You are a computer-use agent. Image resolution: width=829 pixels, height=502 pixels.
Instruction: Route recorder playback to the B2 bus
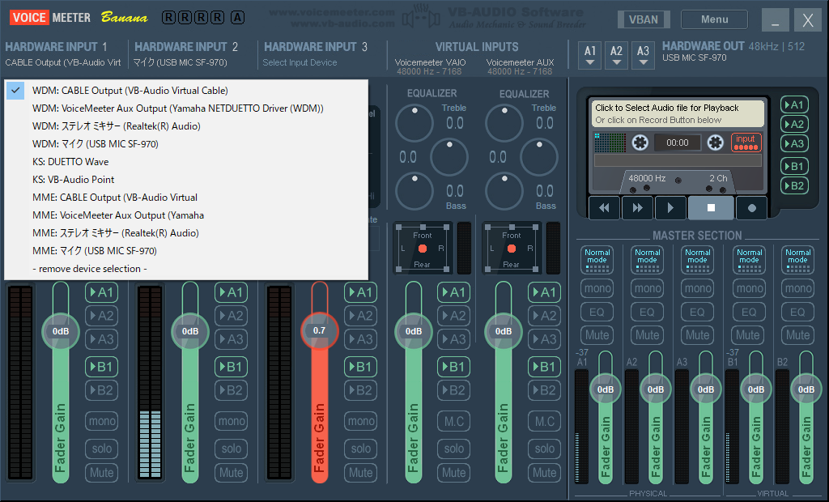point(794,185)
